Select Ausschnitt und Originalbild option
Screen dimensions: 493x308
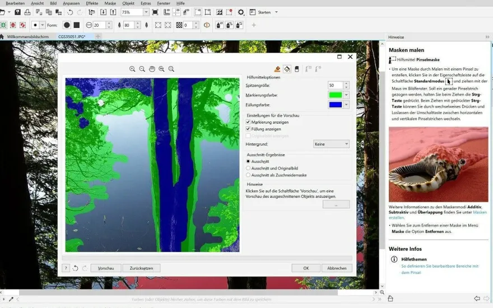tap(248, 168)
